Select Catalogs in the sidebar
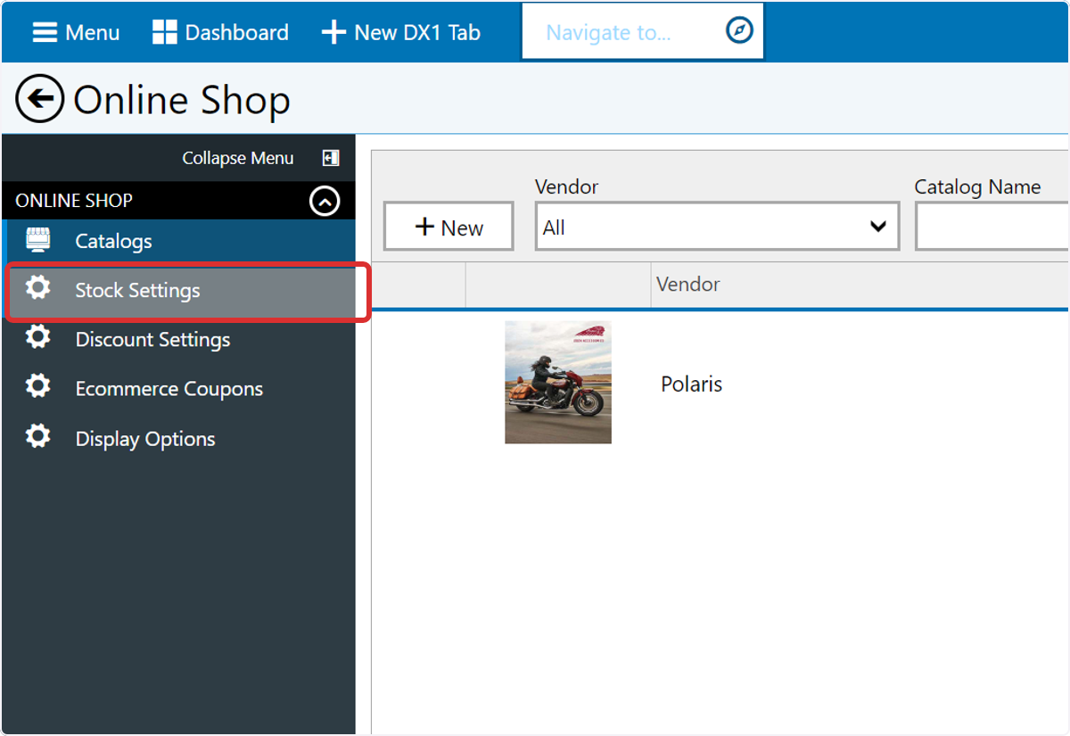1070x736 pixels. pyautogui.click(x=178, y=241)
